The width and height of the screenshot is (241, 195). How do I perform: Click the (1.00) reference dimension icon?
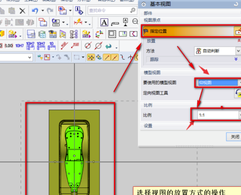pos(9,45)
